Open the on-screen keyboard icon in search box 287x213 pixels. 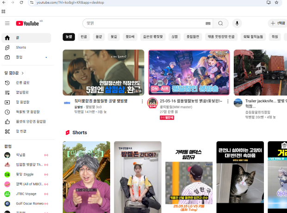point(208,23)
